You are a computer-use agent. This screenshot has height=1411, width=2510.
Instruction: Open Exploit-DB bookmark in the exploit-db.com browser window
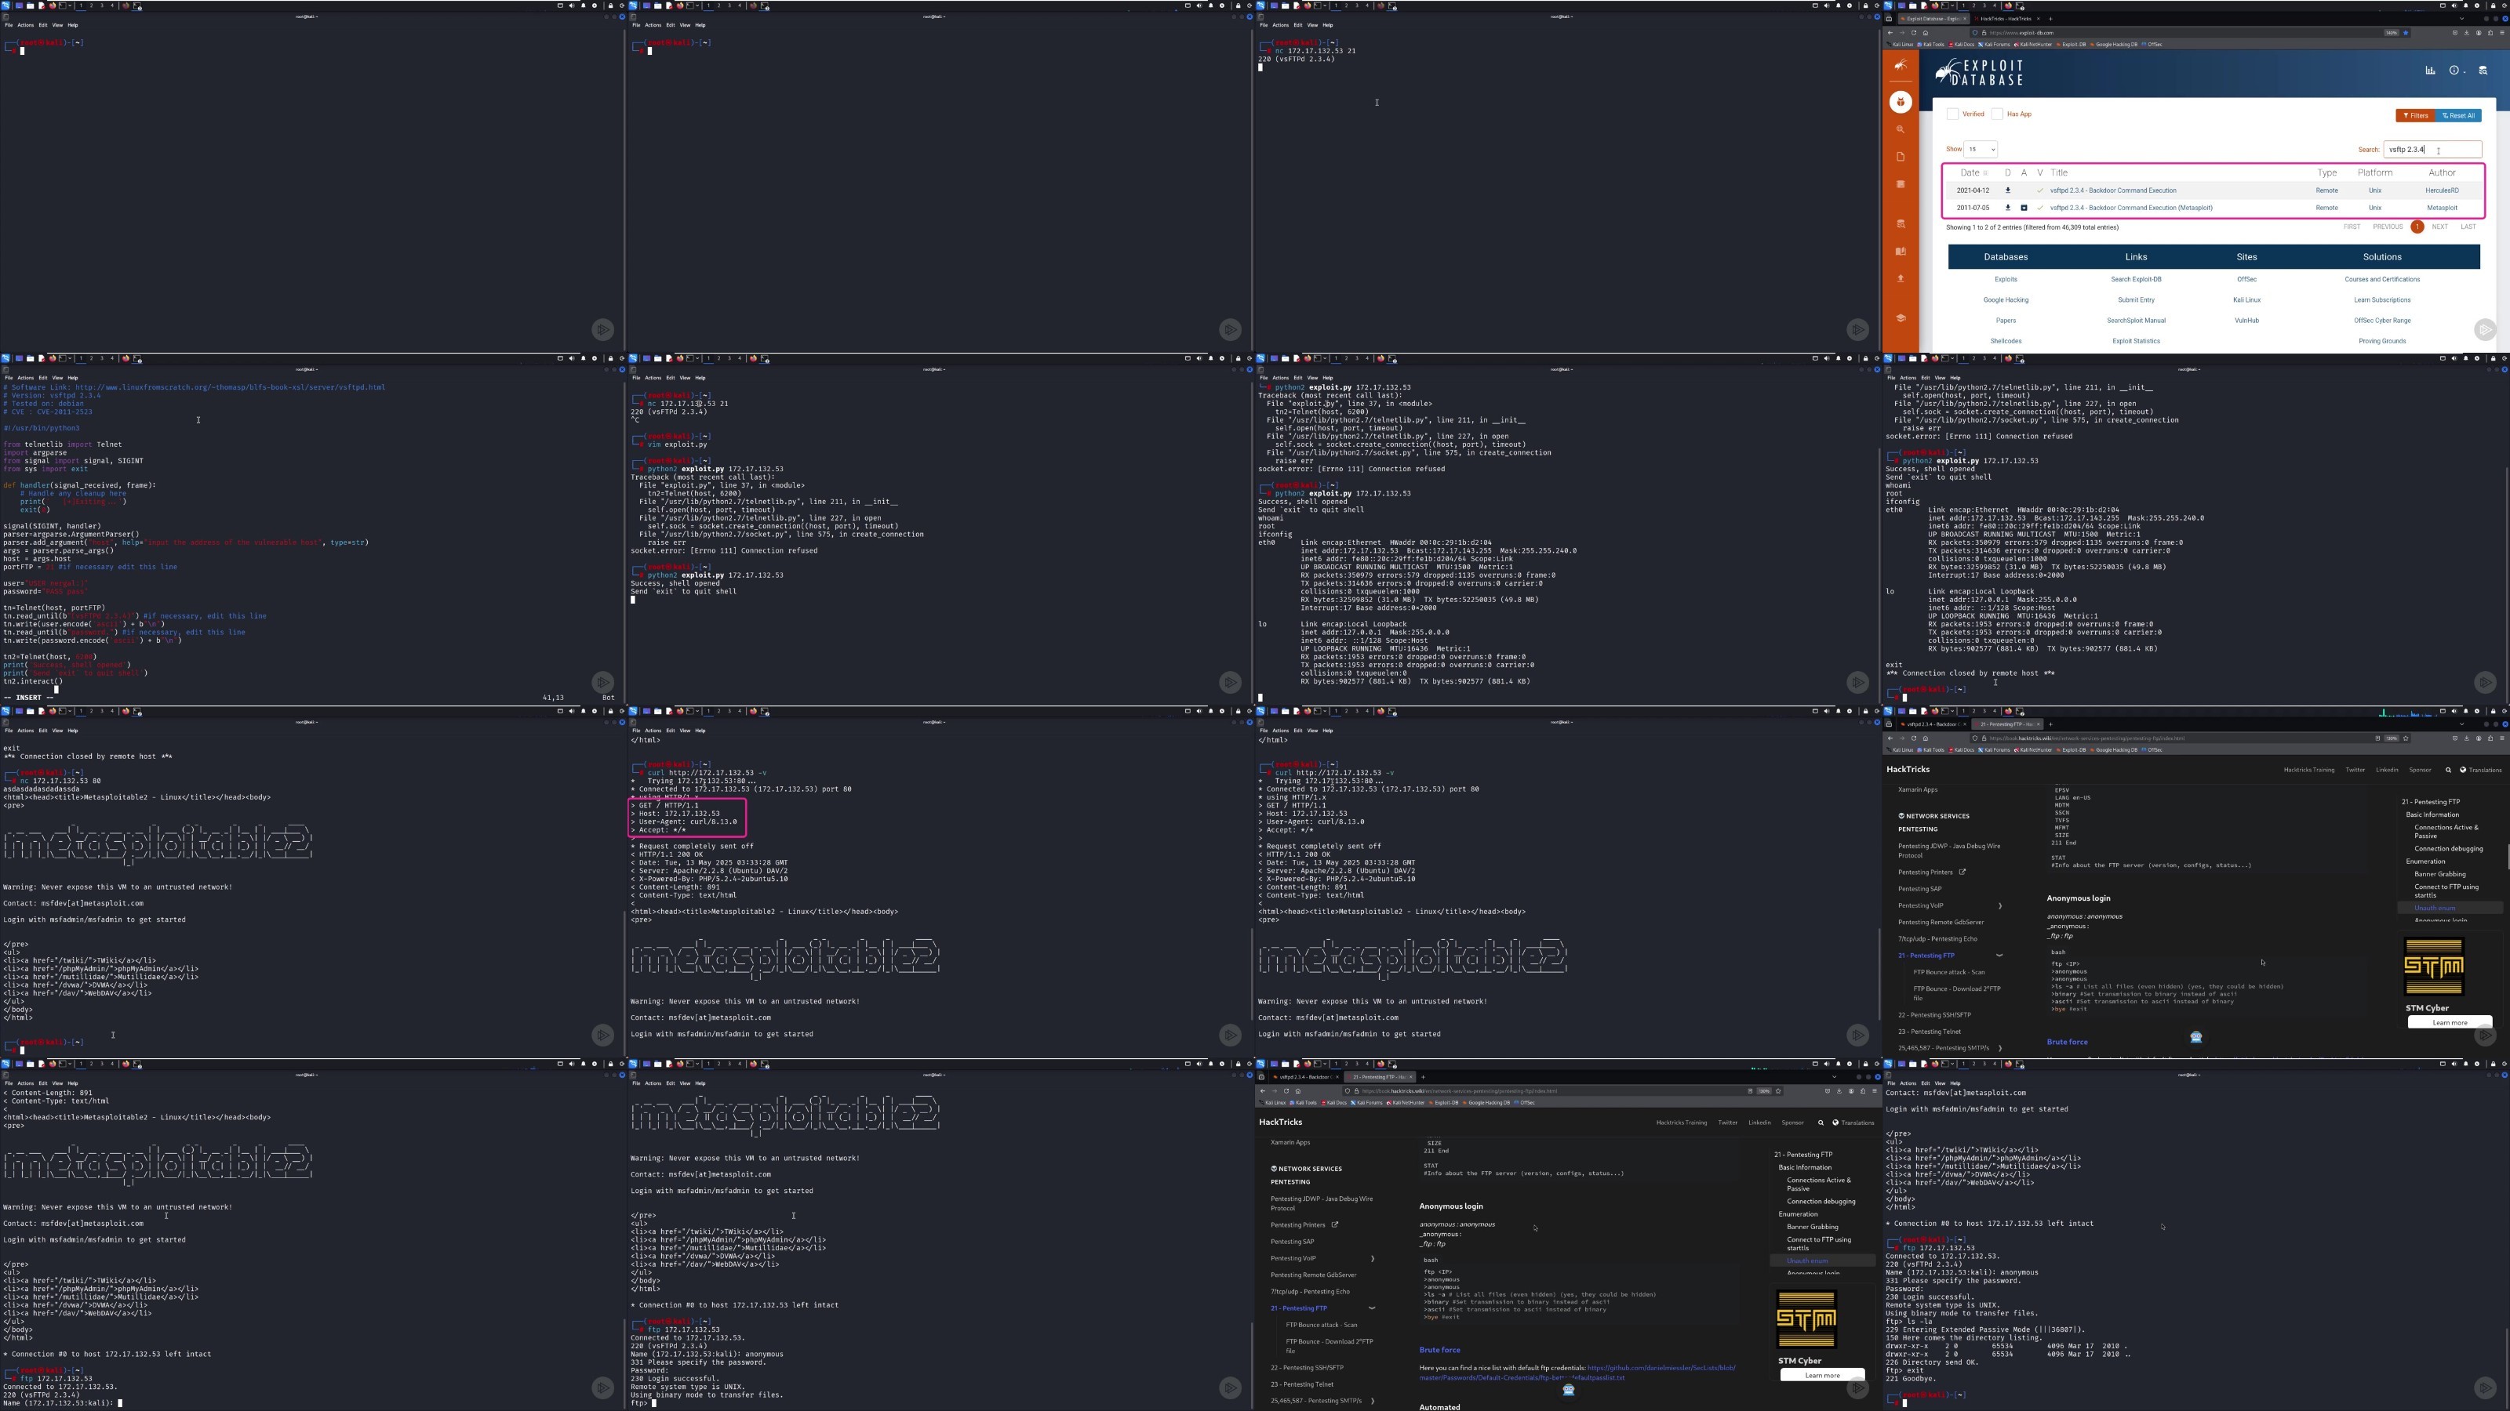[x=2071, y=44]
